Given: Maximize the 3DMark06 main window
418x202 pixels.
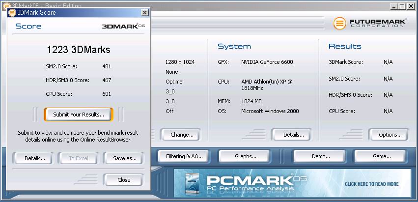Looking at the screenshot, I should (402, 6).
